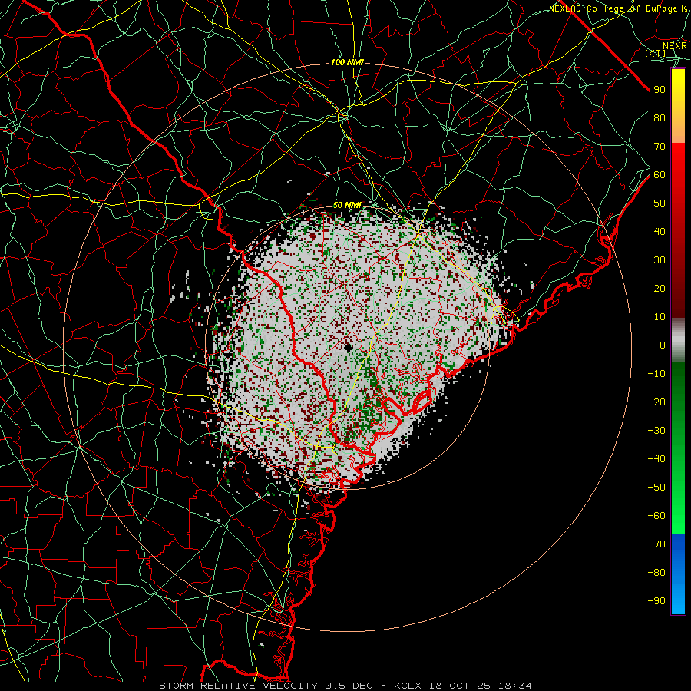Click the -40 scale value
The image size is (691, 691).
point(656,459)
